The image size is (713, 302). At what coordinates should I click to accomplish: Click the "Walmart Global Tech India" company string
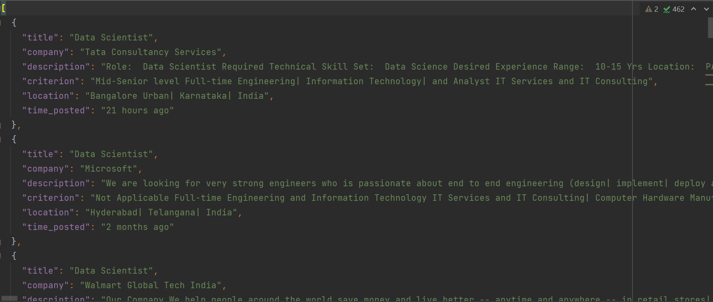pyautogui.click(x=151, y=285)
